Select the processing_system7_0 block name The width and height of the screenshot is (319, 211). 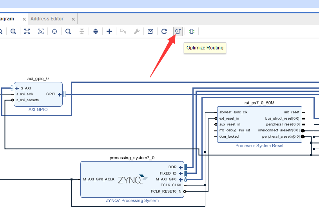(132, 158)
